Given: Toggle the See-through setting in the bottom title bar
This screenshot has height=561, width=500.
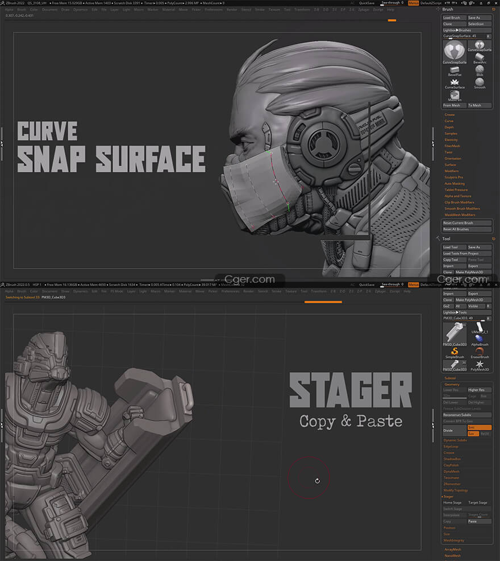Looking at the screenshot, I should pos(392,284).
